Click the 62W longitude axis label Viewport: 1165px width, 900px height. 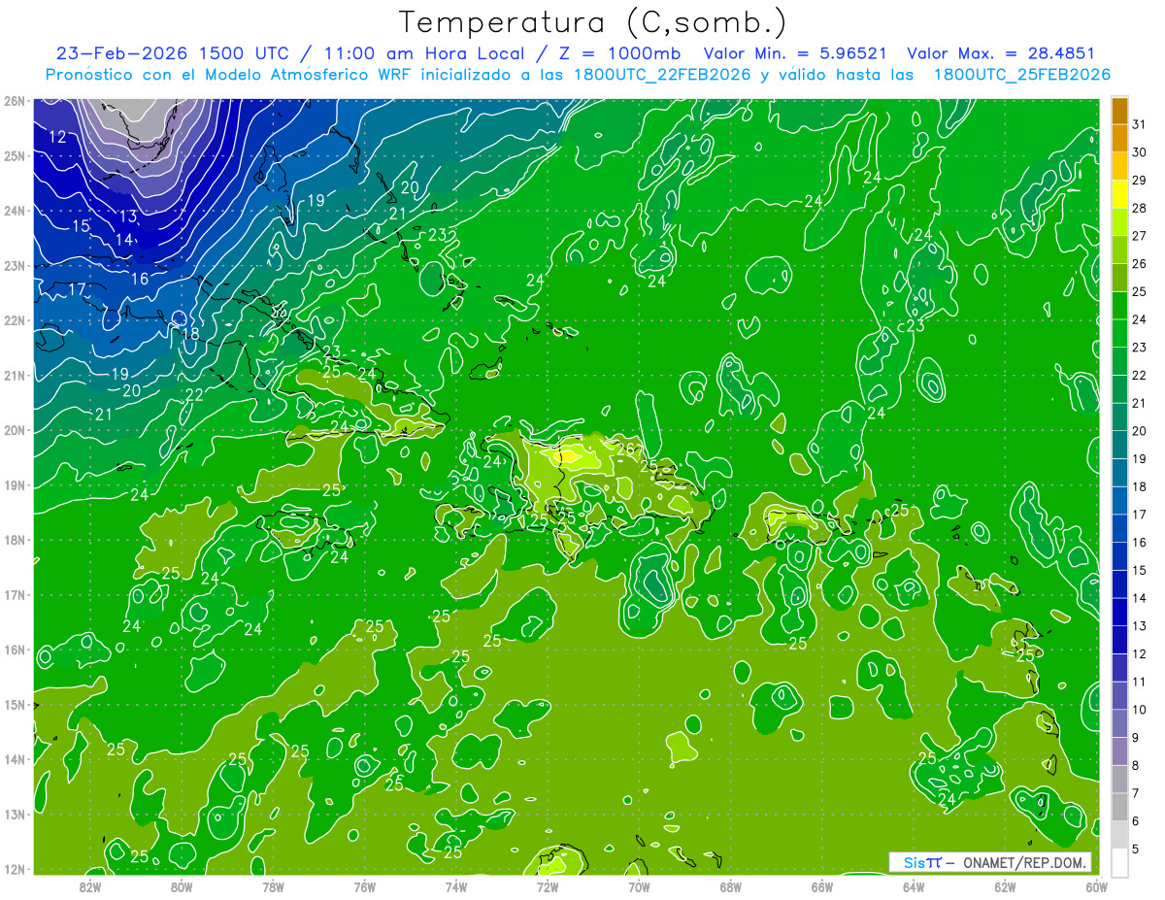coord(1005,886)
